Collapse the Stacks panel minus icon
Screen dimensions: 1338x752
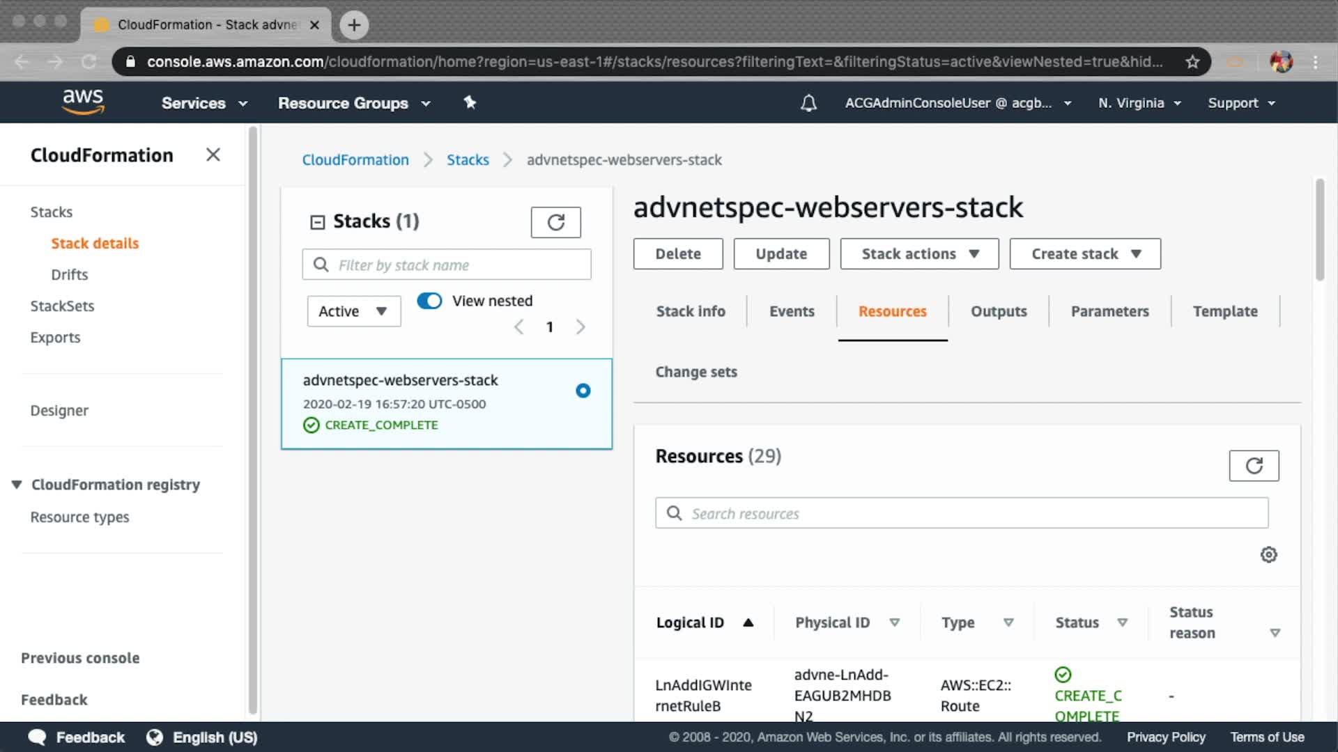point(317,222)
